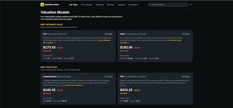This screenshot has width=233, height=108.
Task: Click the DCF (Discounted Cash Flow) card title
Action: click(55, 34)
